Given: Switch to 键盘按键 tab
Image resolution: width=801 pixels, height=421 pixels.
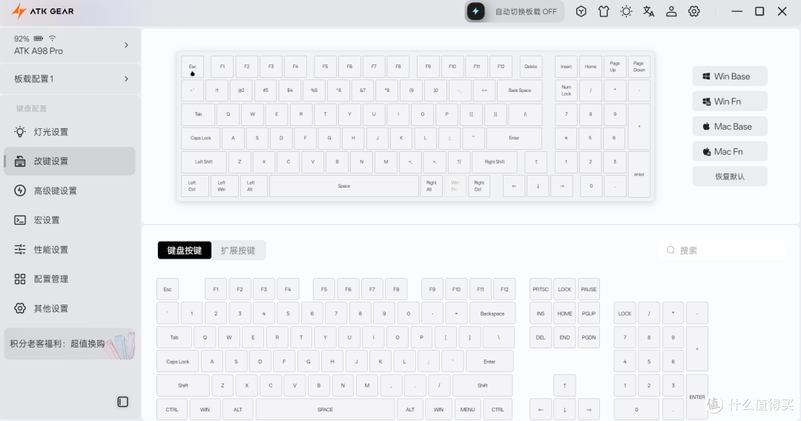Looking at the screenshot, I should (x=185, y=251).
